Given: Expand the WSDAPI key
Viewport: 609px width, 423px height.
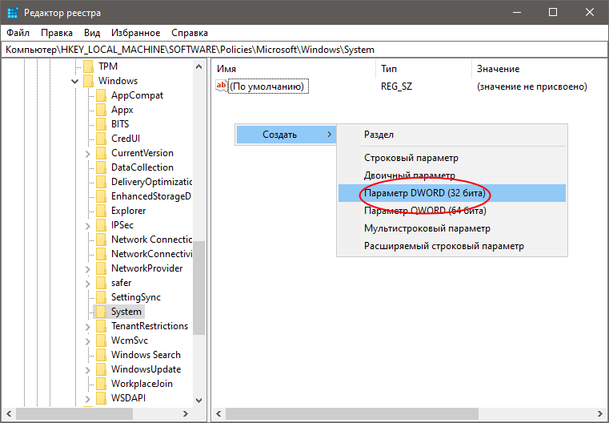Looking at the screenshot, I should click(88, 398).
